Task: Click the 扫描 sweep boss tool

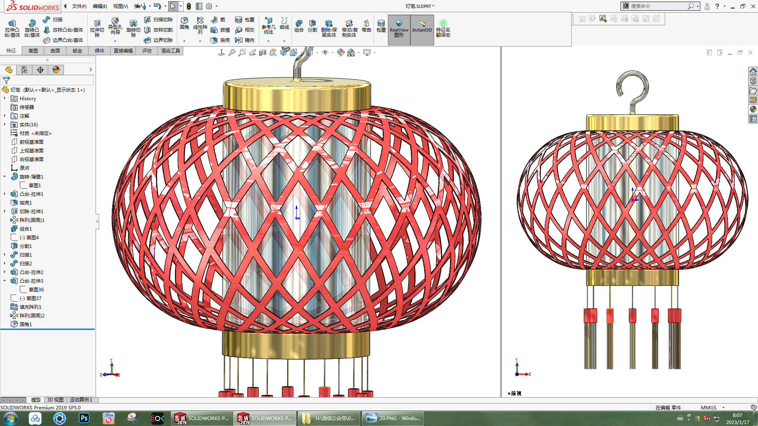Action: click(53, 19)
